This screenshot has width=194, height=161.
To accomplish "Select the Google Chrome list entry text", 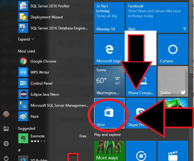I will click(x=43, y=61).
